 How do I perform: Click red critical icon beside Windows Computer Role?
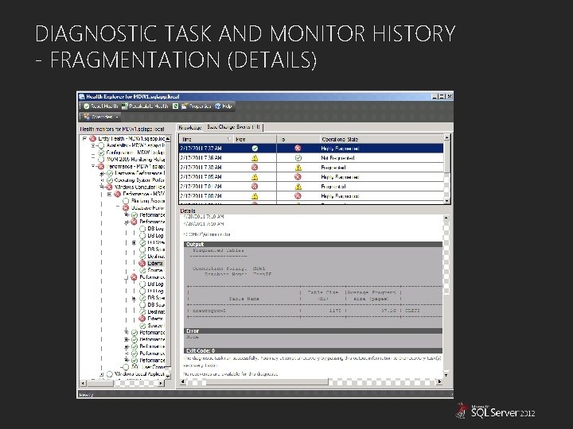[x=109, y=187]
